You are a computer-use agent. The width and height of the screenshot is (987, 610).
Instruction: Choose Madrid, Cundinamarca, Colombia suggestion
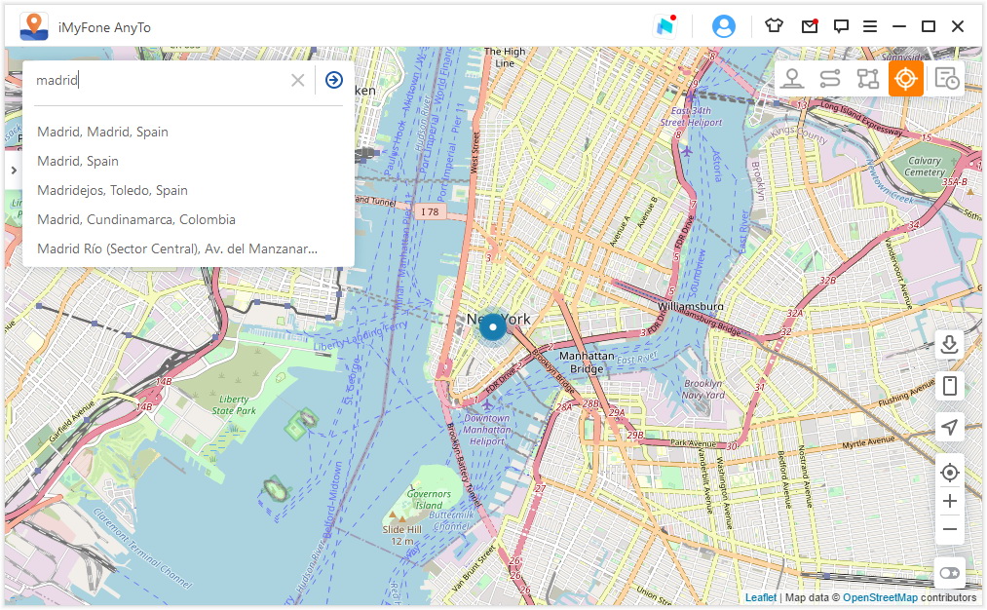(136, 219)
